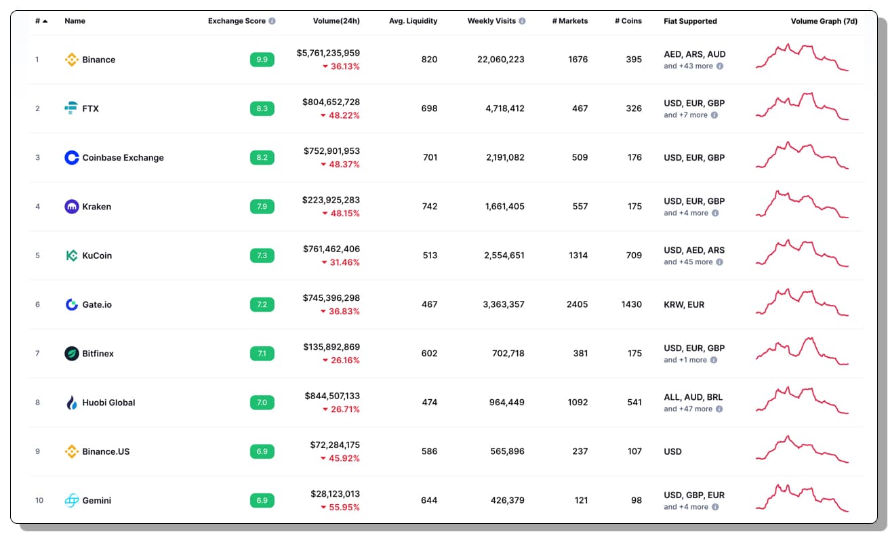Click info icon beside Kraken's +4 more
This screenshot has width=888, height=534.
coord(715,213)
